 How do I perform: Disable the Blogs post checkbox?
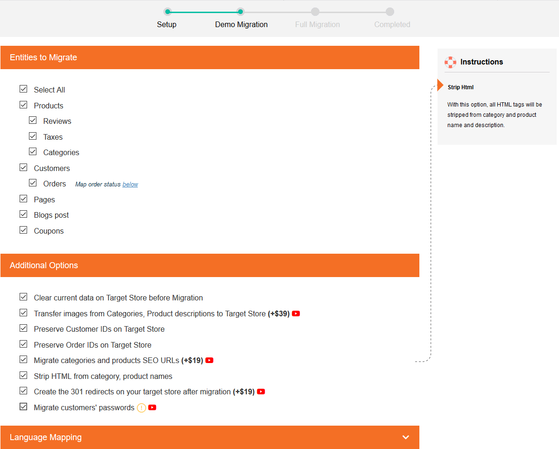tap(23, 214)
